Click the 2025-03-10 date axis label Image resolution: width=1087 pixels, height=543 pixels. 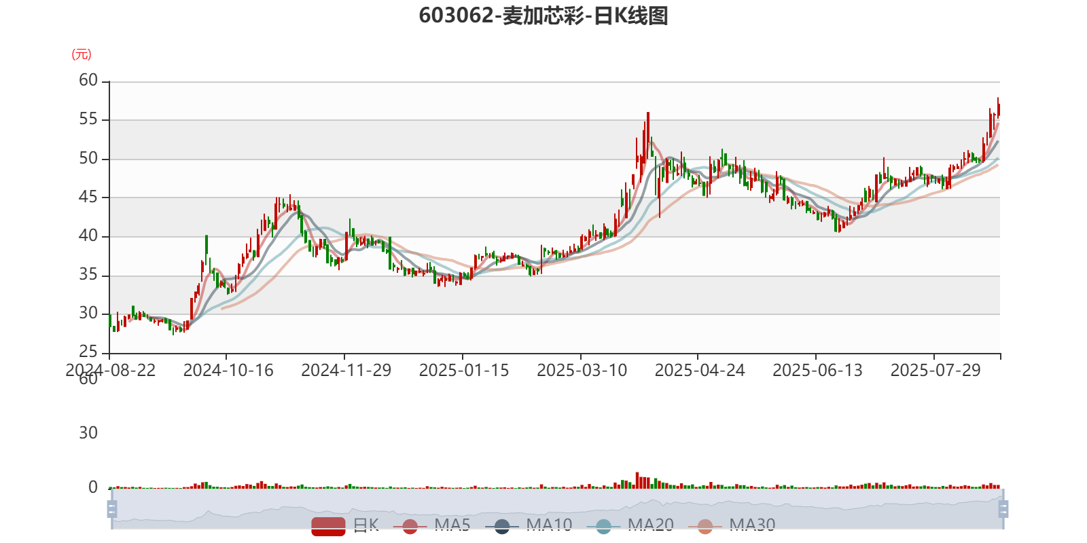click(582, 371)
